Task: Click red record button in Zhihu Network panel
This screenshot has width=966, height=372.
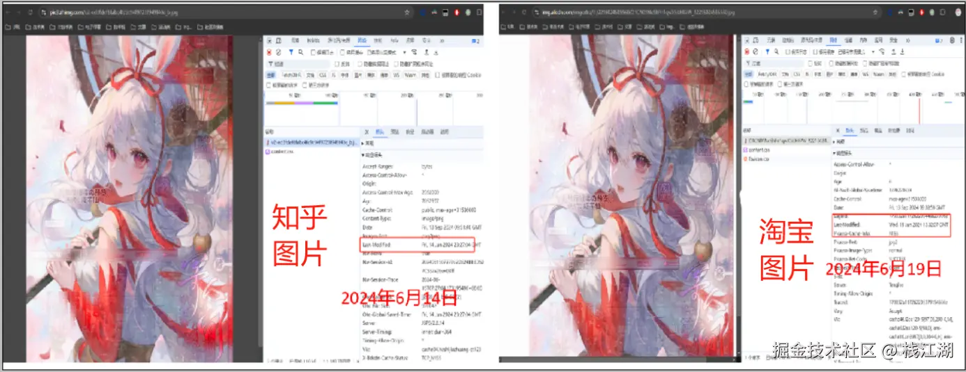Action: (x=269, y=52)
